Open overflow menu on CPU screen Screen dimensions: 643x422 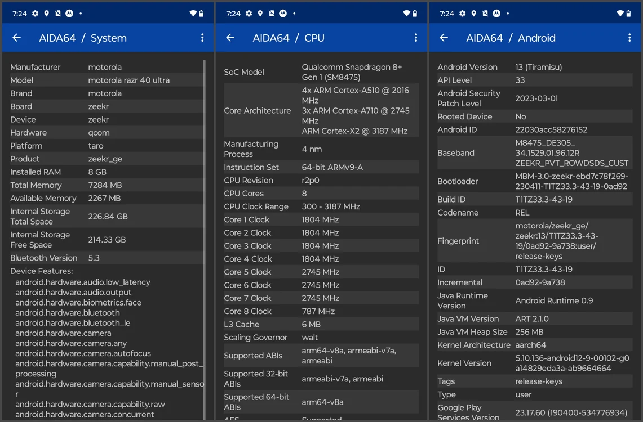tap(416, 38)
